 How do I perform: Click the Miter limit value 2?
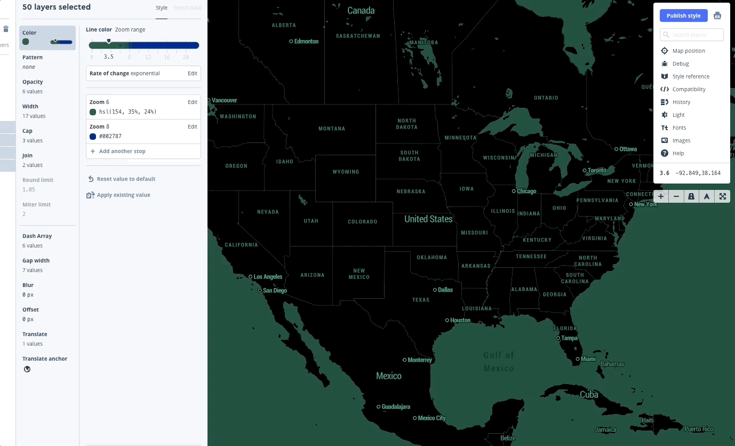pos(24,214)
